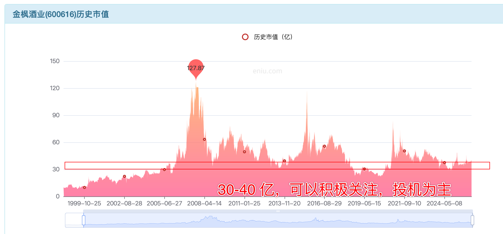Viewport: 503px width, 234px height.
Task: Click the y-axis value 30
Action: 56,169
